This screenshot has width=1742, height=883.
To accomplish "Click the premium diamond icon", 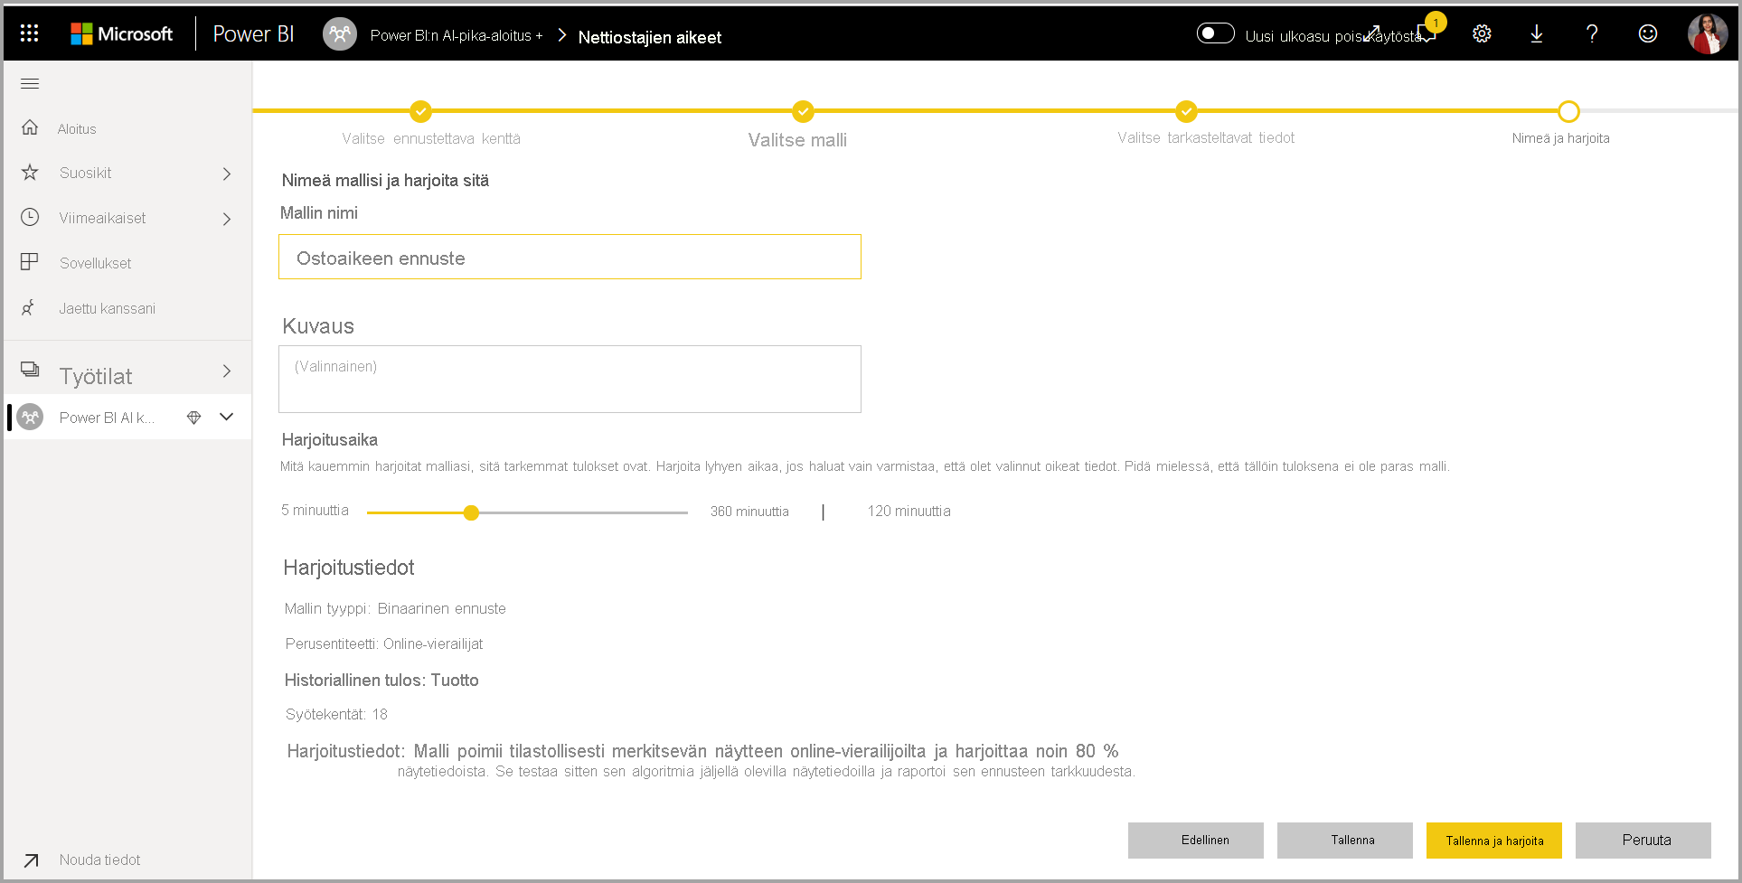I will point(193,417).
